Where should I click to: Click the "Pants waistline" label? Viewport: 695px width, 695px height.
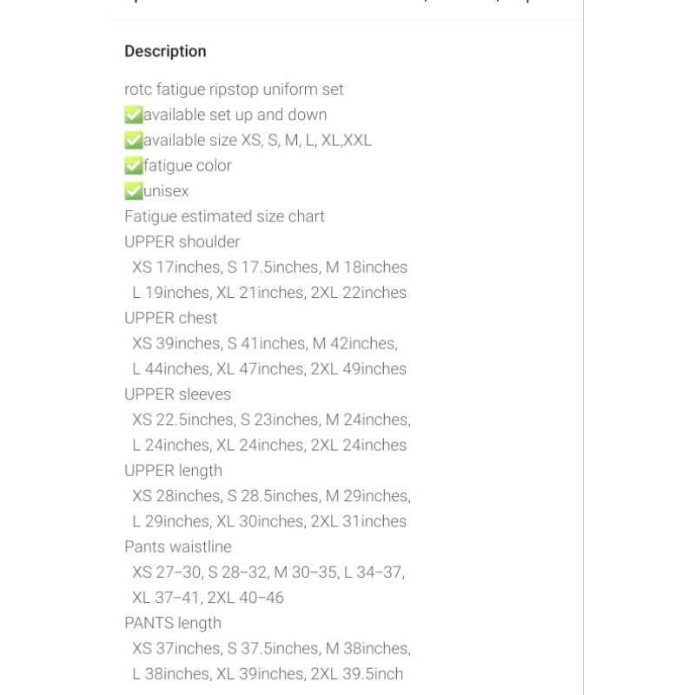point(177,546)
